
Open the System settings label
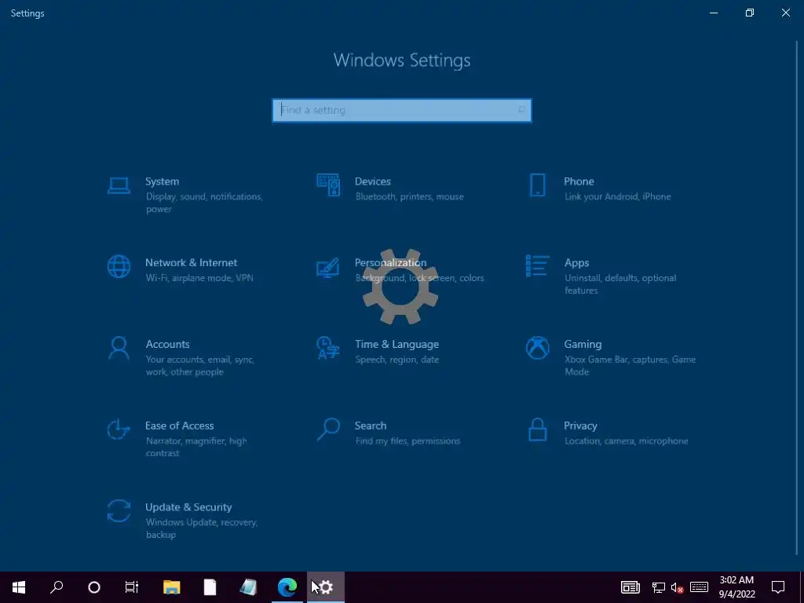click(x=162, y=181)
